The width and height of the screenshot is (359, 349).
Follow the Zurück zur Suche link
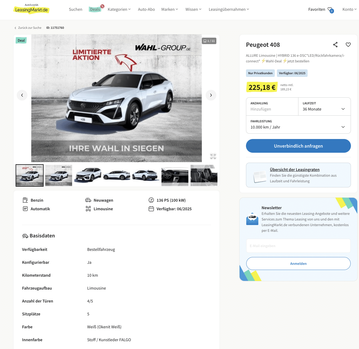point(30,28)
